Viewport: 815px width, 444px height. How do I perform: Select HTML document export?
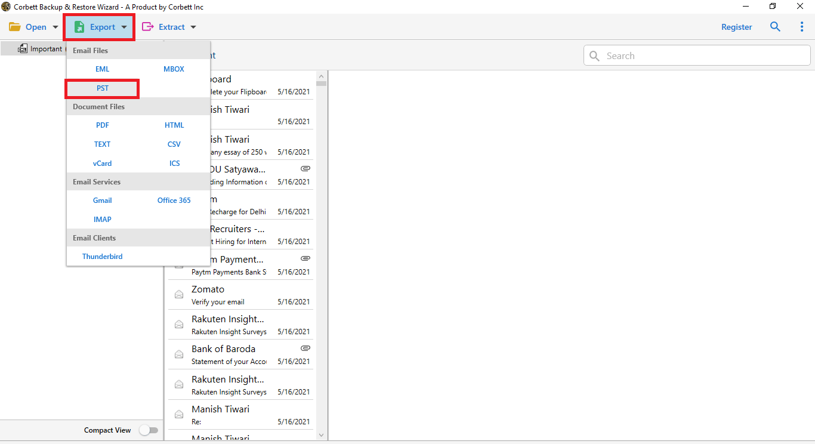click(174, 125)
